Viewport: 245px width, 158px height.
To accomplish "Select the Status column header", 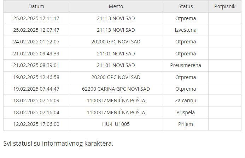I will 186,6.
